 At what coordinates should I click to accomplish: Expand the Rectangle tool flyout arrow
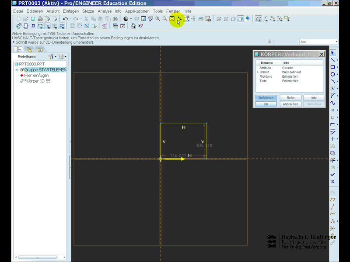coord(337,67)
